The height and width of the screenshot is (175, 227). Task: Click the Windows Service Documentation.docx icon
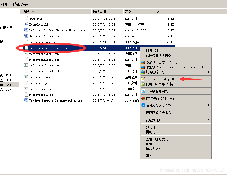point(26,100)
